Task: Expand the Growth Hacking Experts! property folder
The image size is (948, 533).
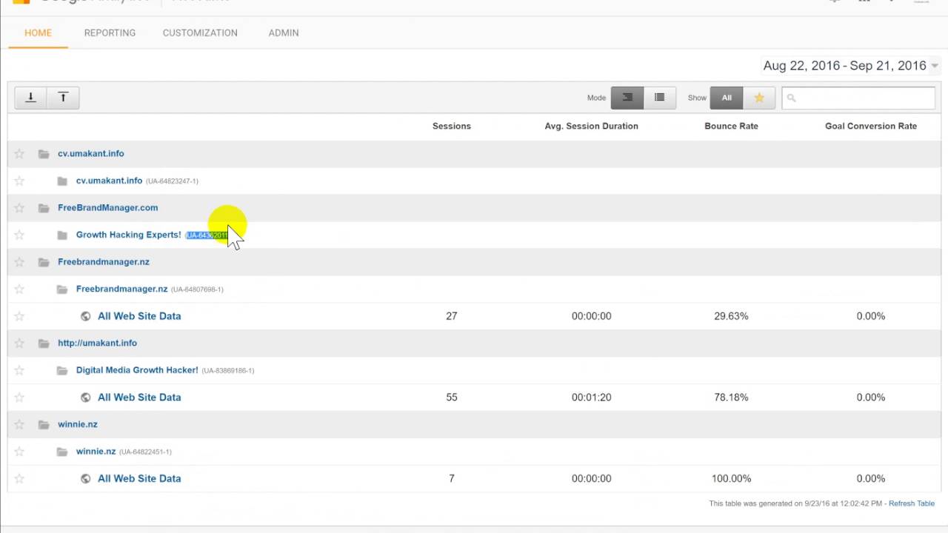Action: pos(62,235)
